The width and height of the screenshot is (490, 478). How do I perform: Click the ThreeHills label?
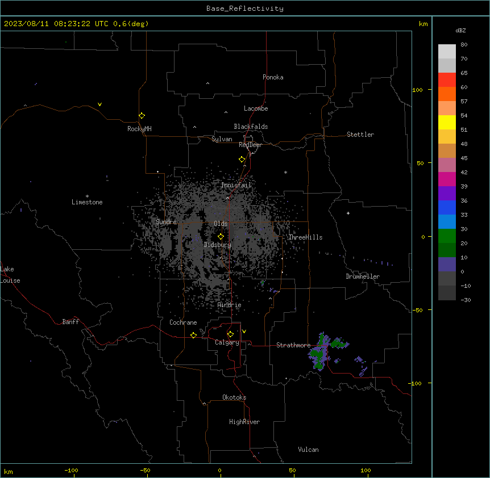[305, 237]
